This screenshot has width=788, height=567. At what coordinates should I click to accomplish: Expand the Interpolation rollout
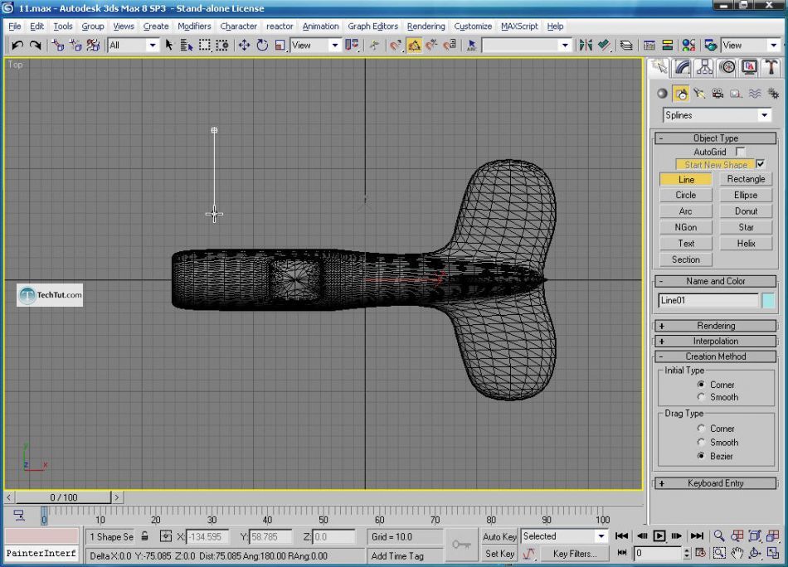pyautogui.click(x=715, y=341)
